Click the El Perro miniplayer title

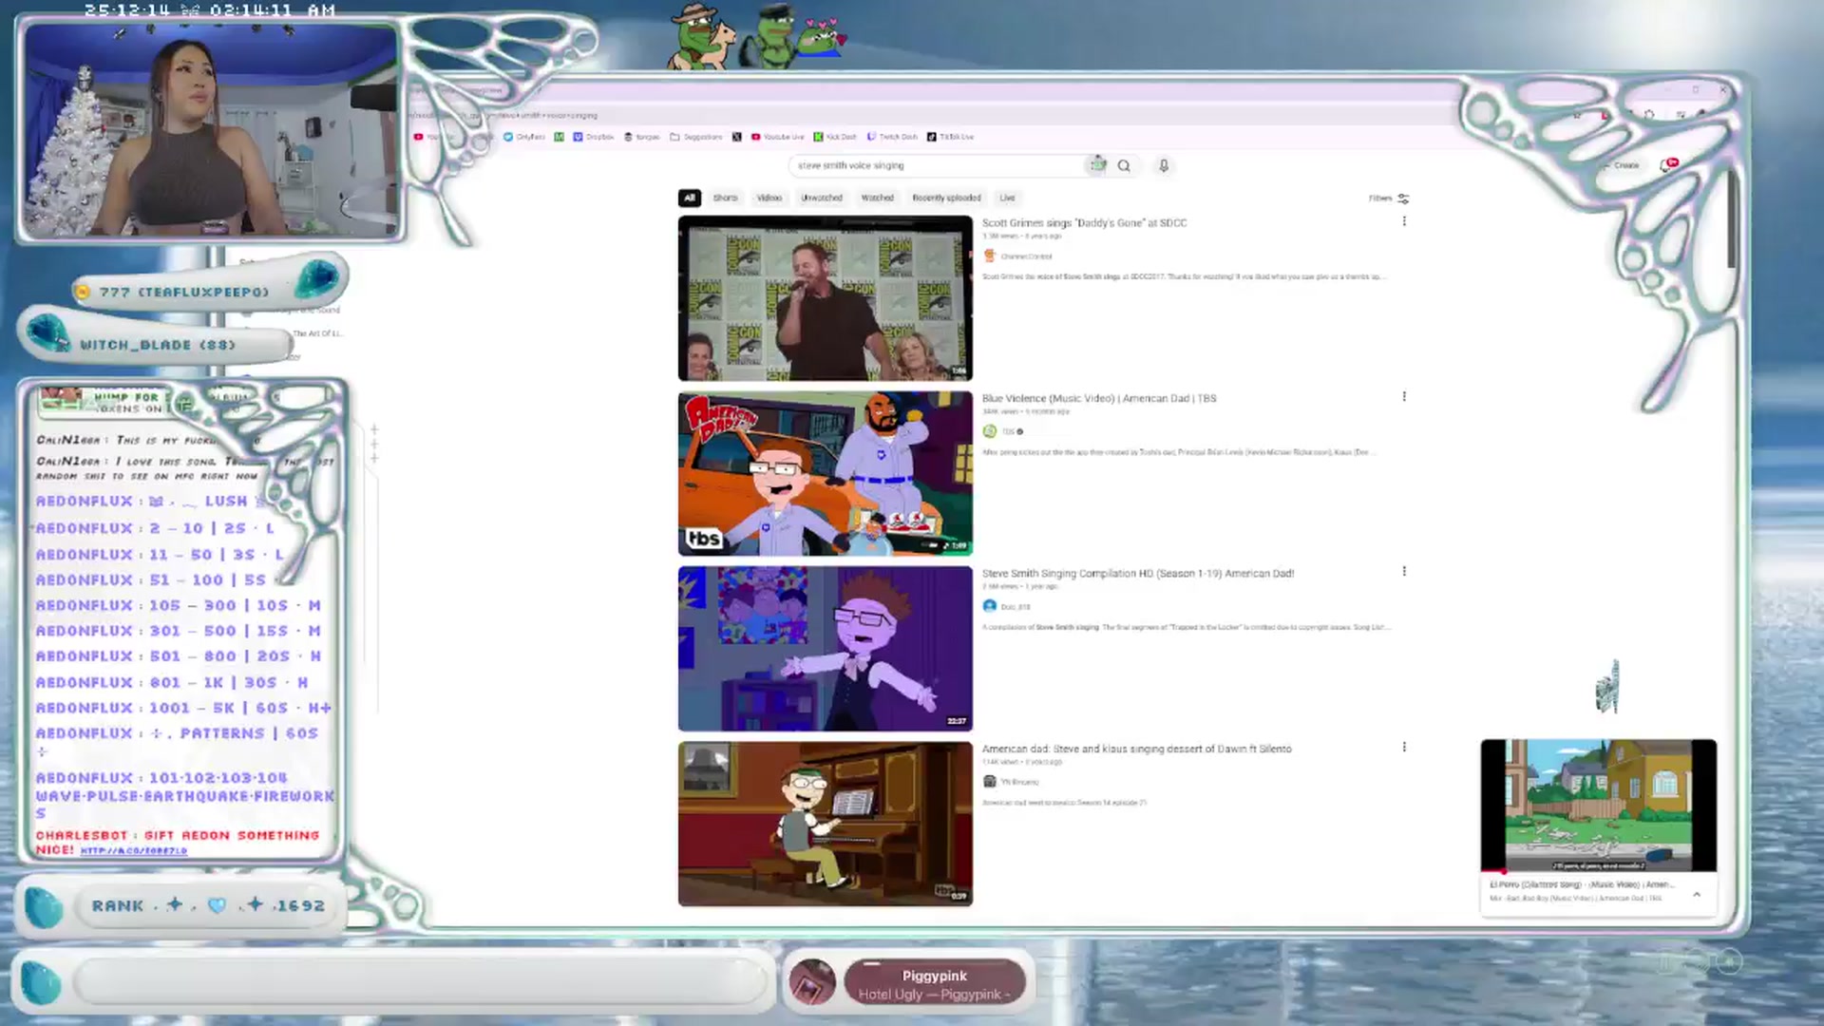(x=1582, y=884)
